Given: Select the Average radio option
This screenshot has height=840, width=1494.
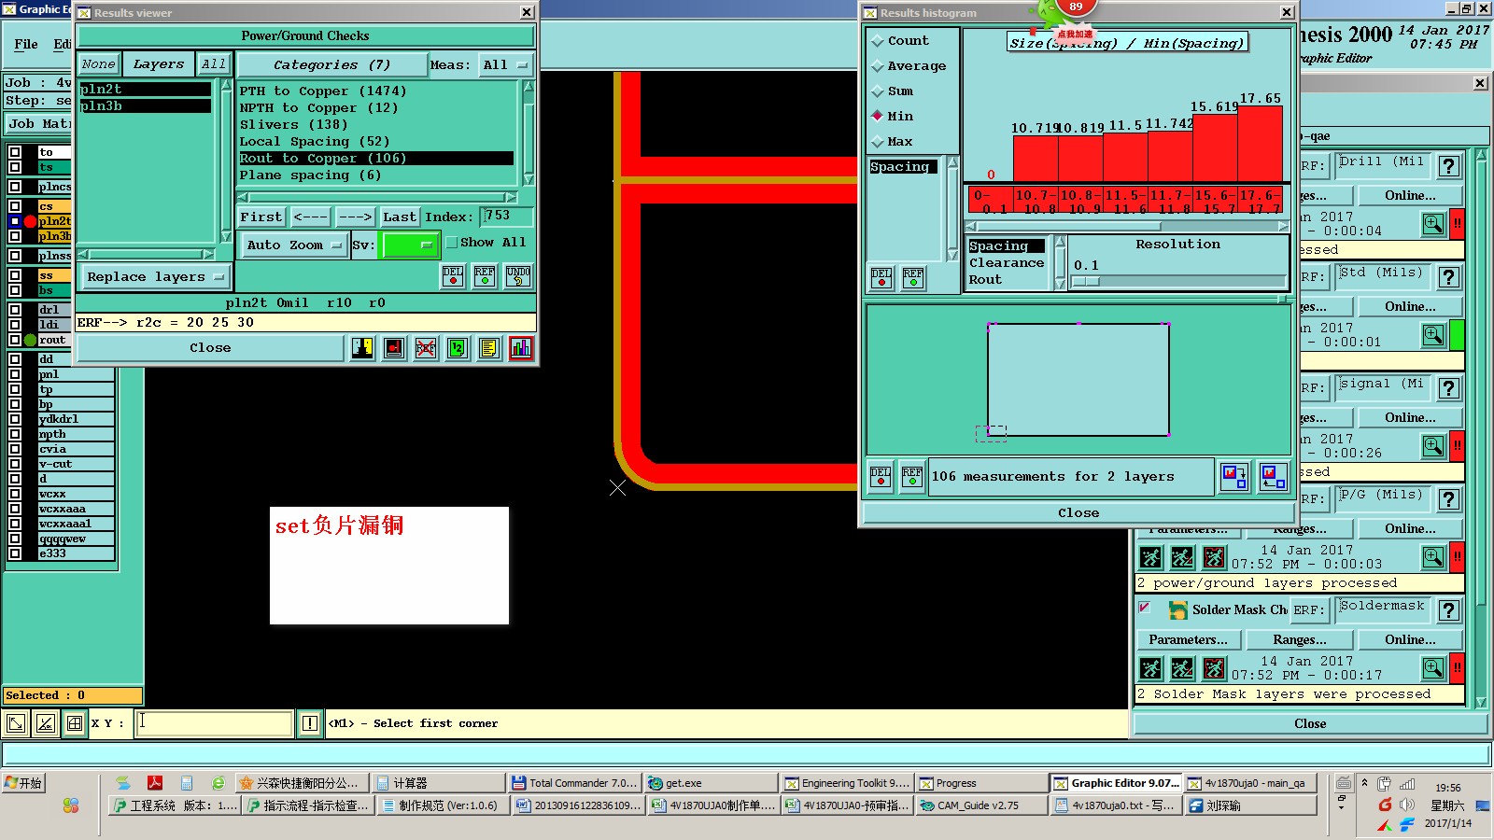Looking at the screenshot, I should click(x=878, y=66).
